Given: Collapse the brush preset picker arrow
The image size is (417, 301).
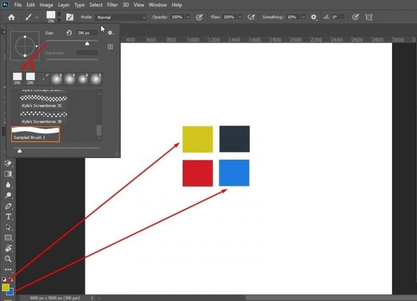Looking at the screenshot, I should pyautogui.click(x=59, y=17).
